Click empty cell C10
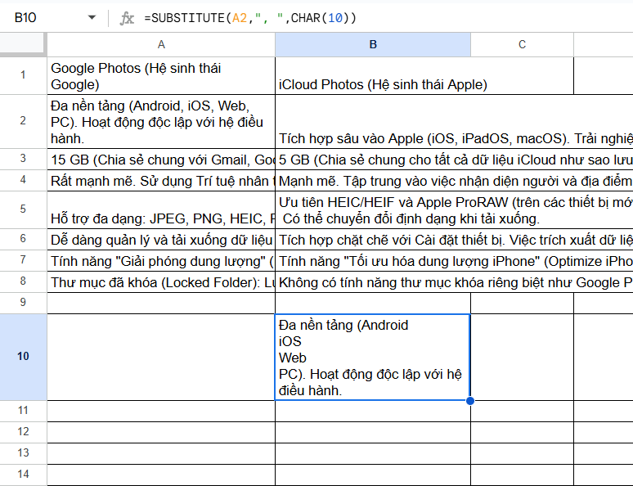This screenshot has width=633, height=486. point(522,357)
